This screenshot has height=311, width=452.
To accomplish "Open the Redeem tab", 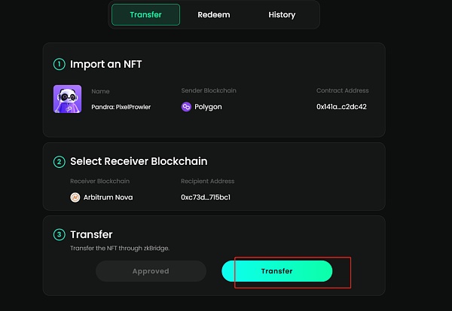I will click(213, 14).
